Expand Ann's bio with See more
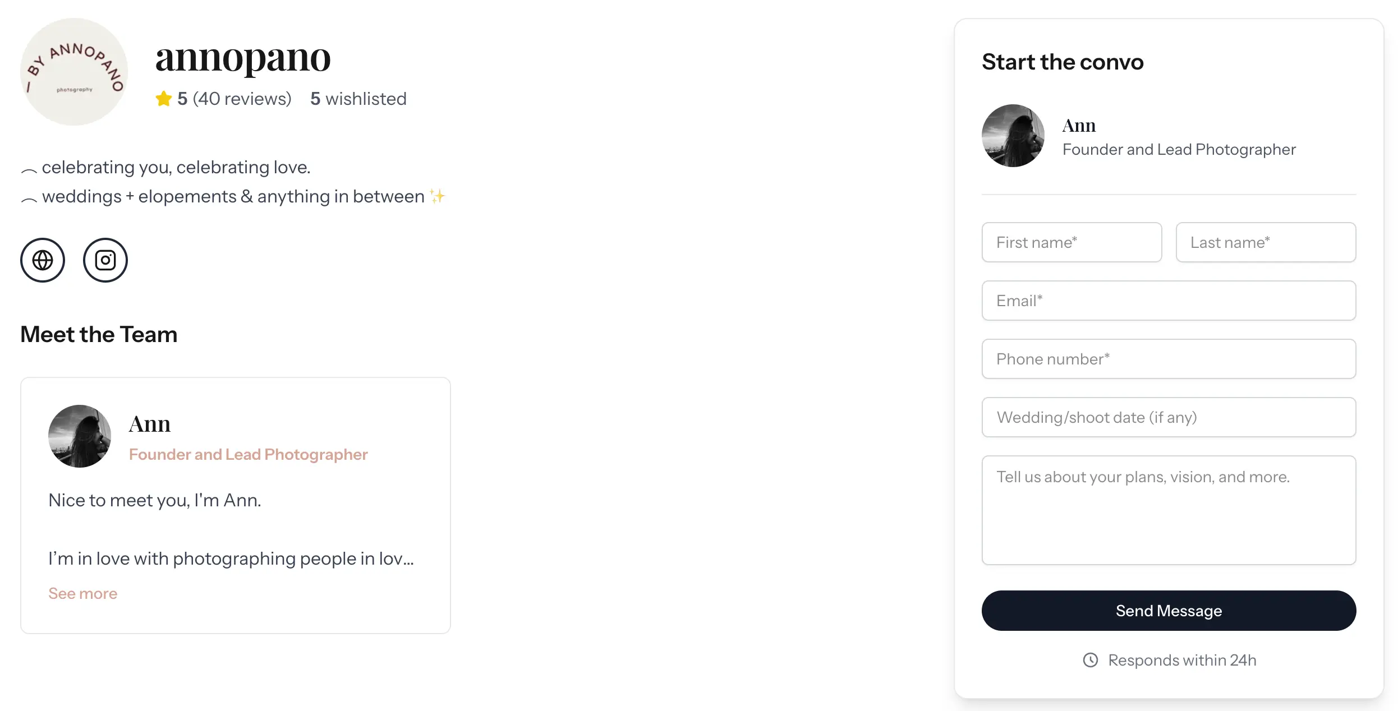Screen dimensions: 1398x711 coord(83,593)
